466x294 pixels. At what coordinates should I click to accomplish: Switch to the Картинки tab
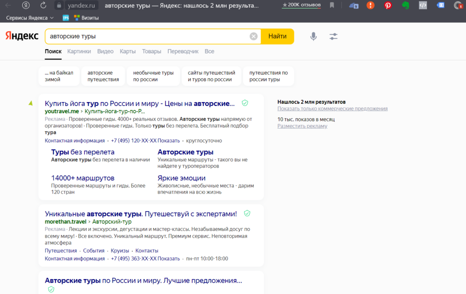pyautogui.click(x=79, y=51)
